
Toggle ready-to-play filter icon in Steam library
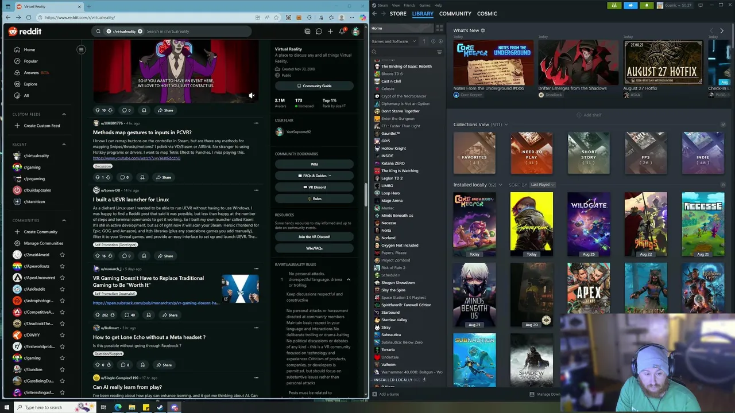[440, 41]
